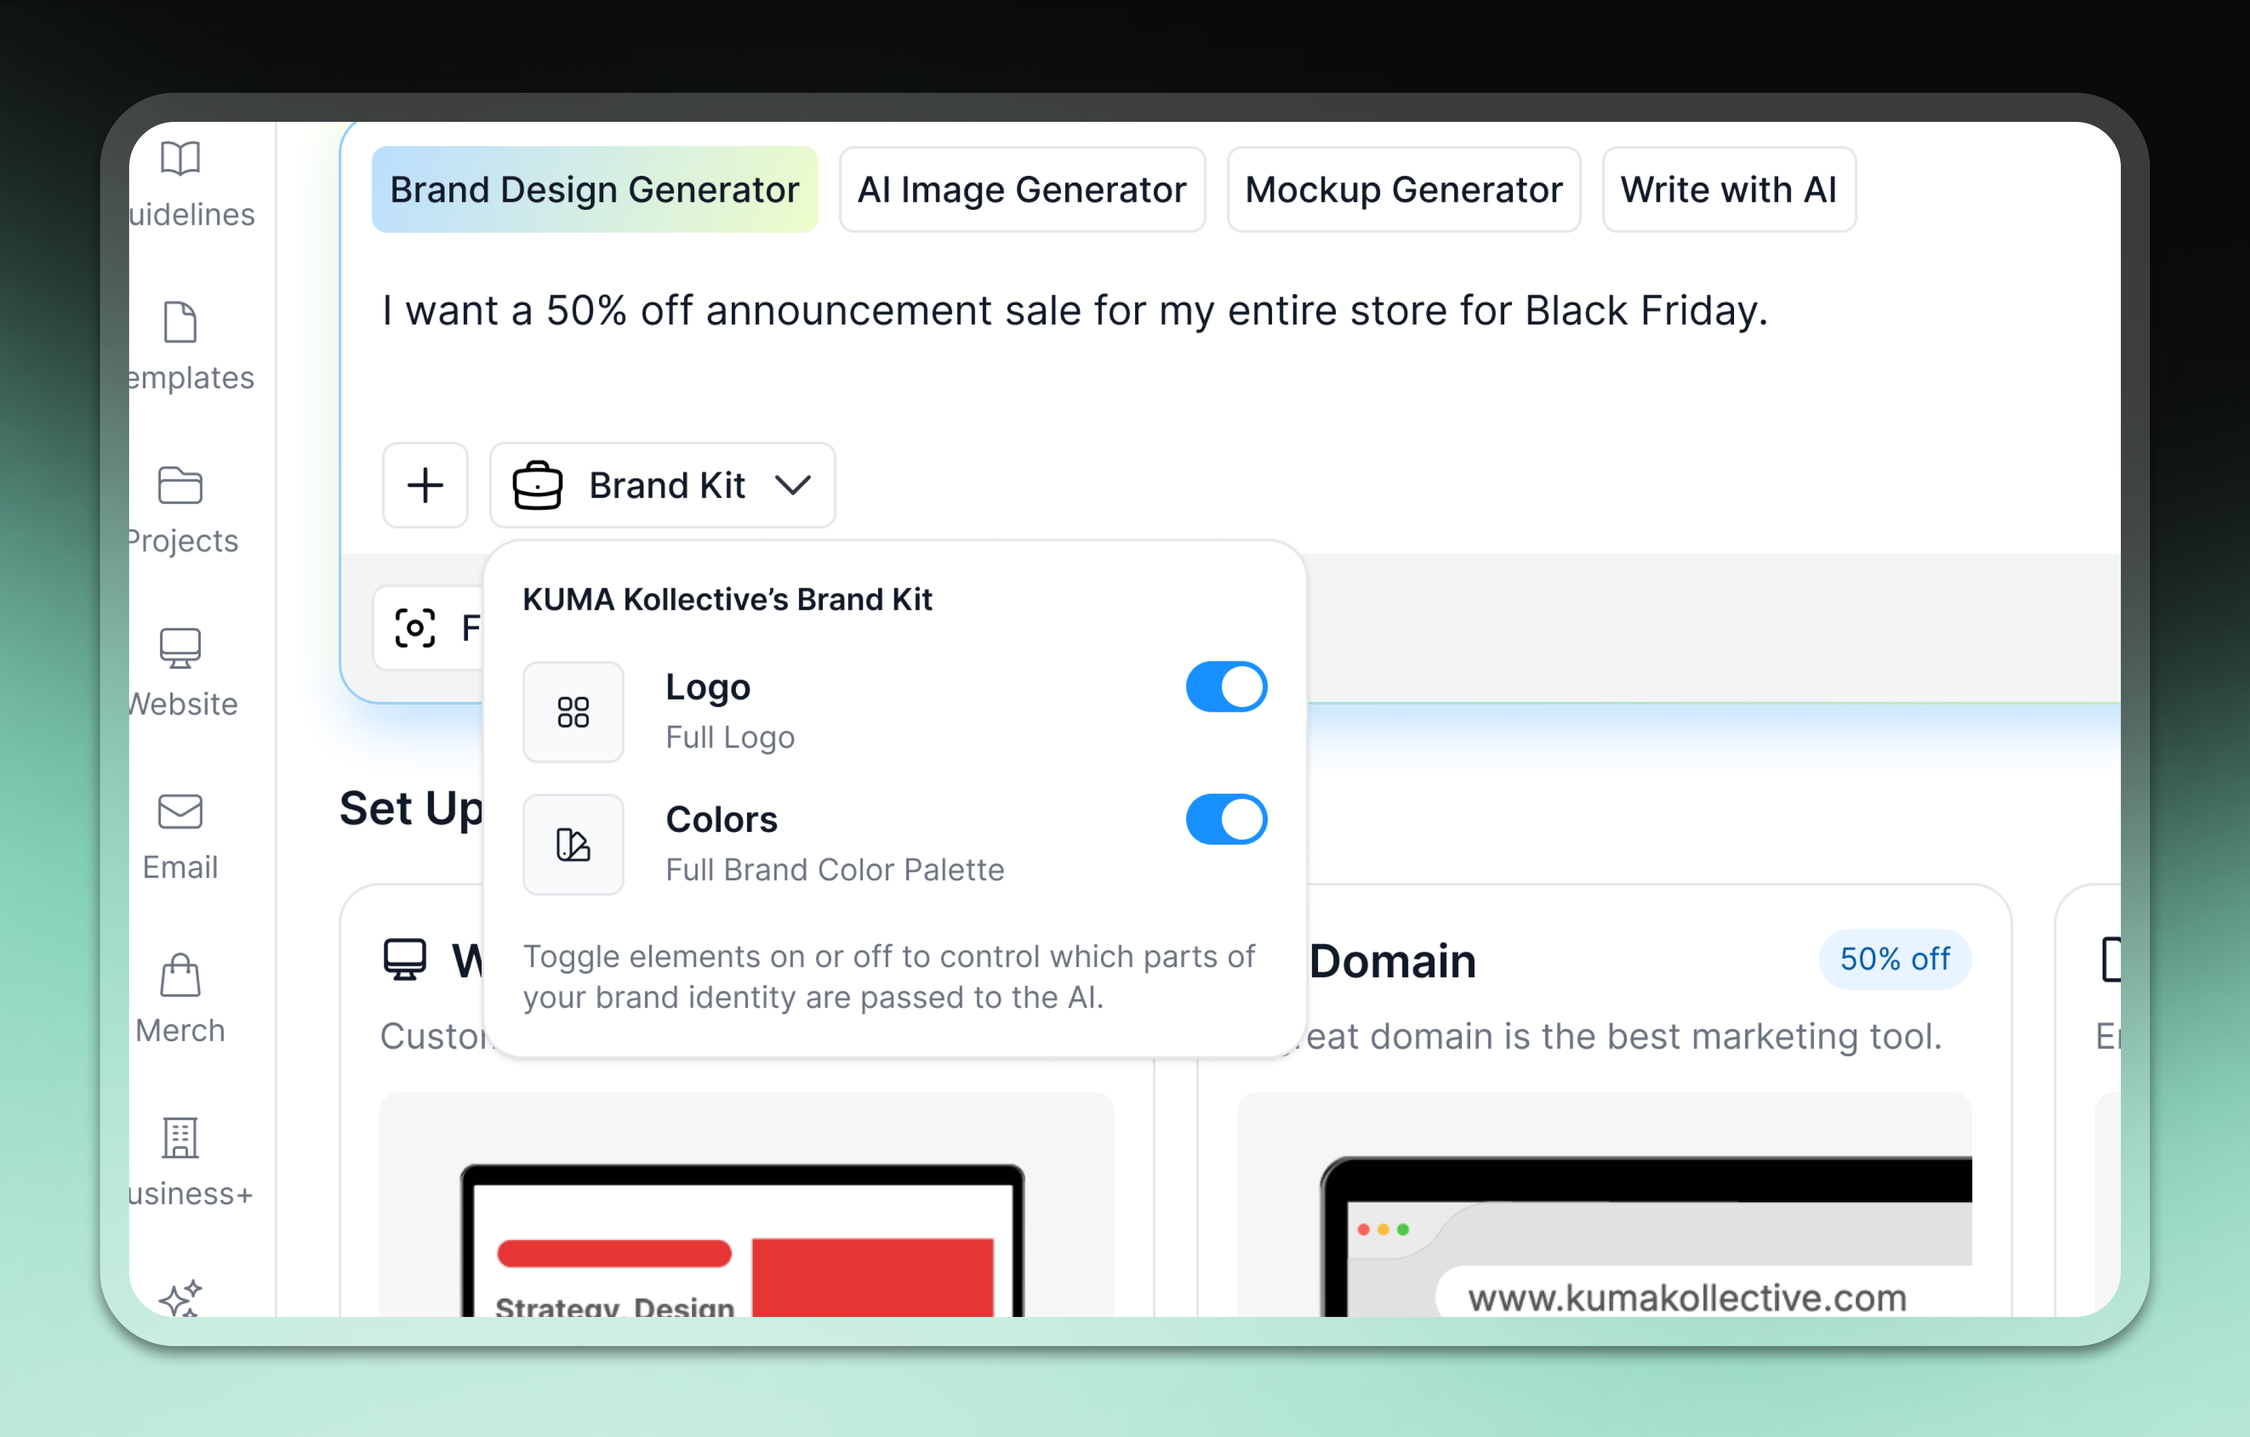Click the website mockup preview thumbnail
The width and height of the screenshot is (2250, 1437).
pyautogui.click(x=746, y=1205)
